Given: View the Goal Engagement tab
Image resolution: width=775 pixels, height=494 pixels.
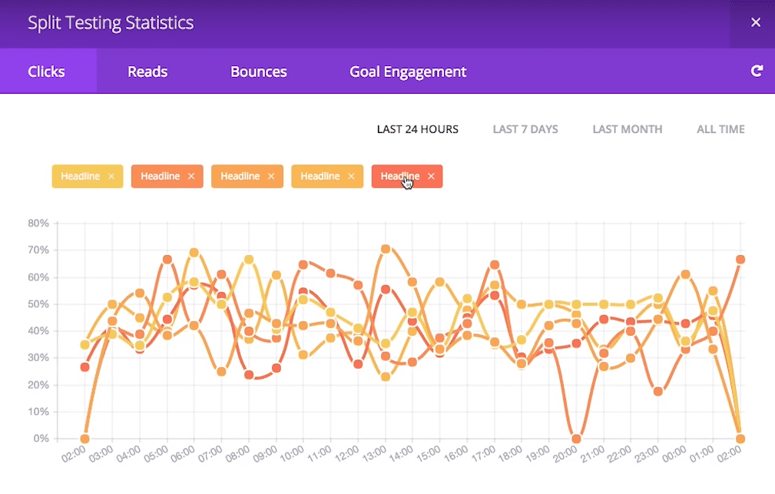Looking at the screenshot, I should (x=407, y=71).
